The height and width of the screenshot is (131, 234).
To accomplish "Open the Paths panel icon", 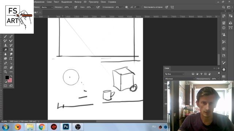I will [231, 28].
